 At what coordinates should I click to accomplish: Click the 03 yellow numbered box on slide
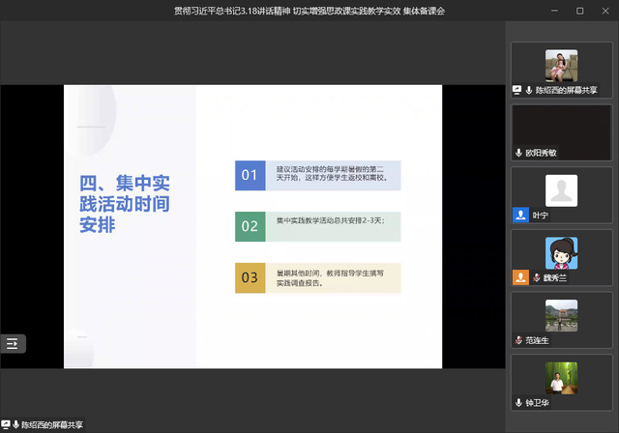pos(250,278)
